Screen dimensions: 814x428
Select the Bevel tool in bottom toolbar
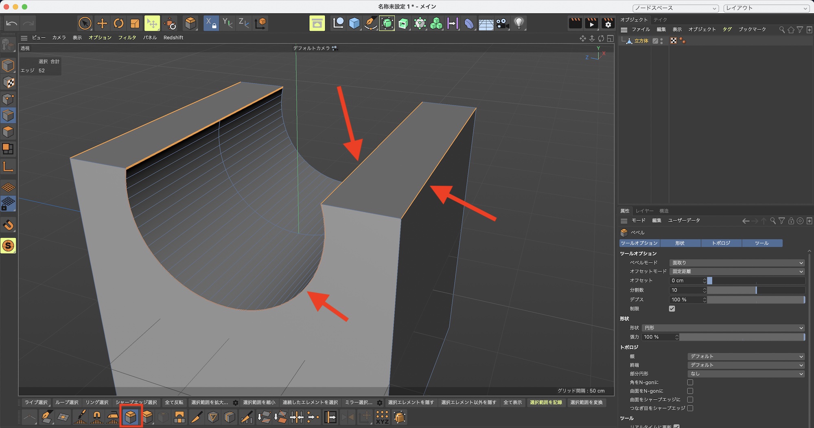point(131,417)
